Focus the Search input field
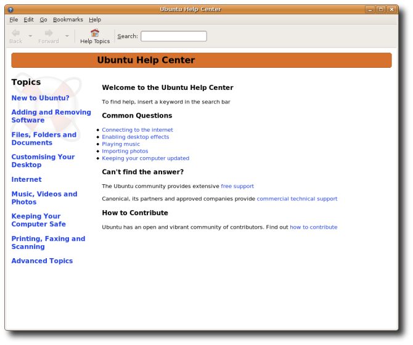 tap(174, 36)
